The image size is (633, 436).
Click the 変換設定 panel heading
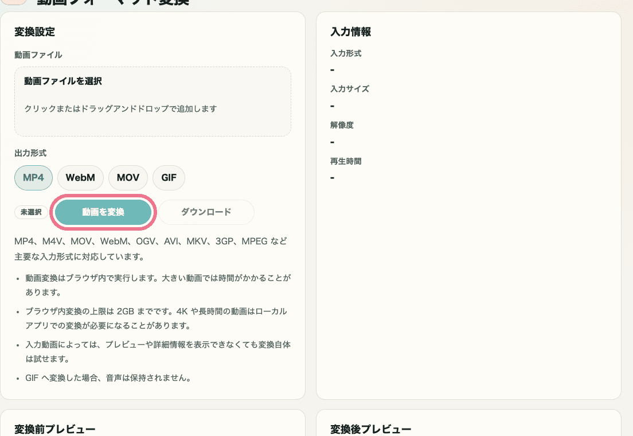coord(34,32)
